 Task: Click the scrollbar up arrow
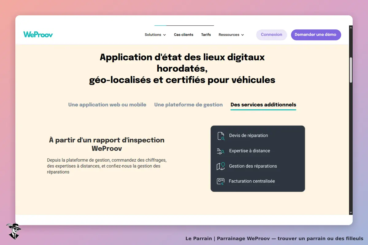[351, 28]
